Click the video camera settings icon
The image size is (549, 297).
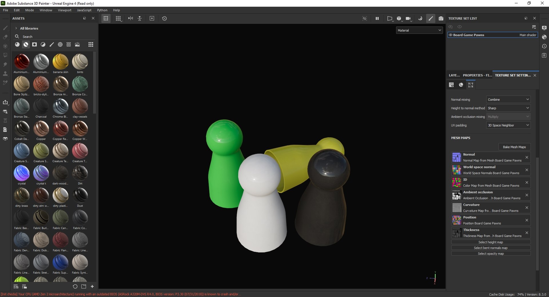click(x=408, y=18)
